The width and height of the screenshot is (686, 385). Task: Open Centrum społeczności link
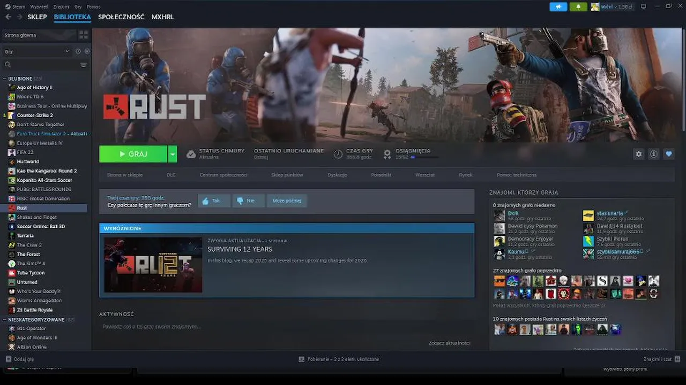pyautogui.click(x=223, y=175)
